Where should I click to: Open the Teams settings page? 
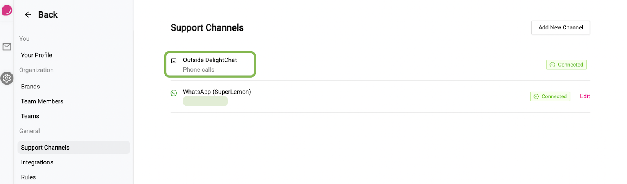[x=30, y=116]
